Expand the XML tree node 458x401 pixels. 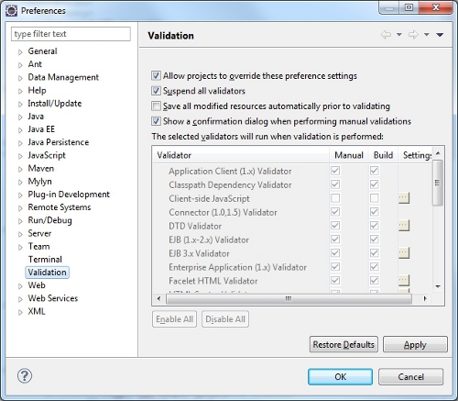(x=20, y=312)
